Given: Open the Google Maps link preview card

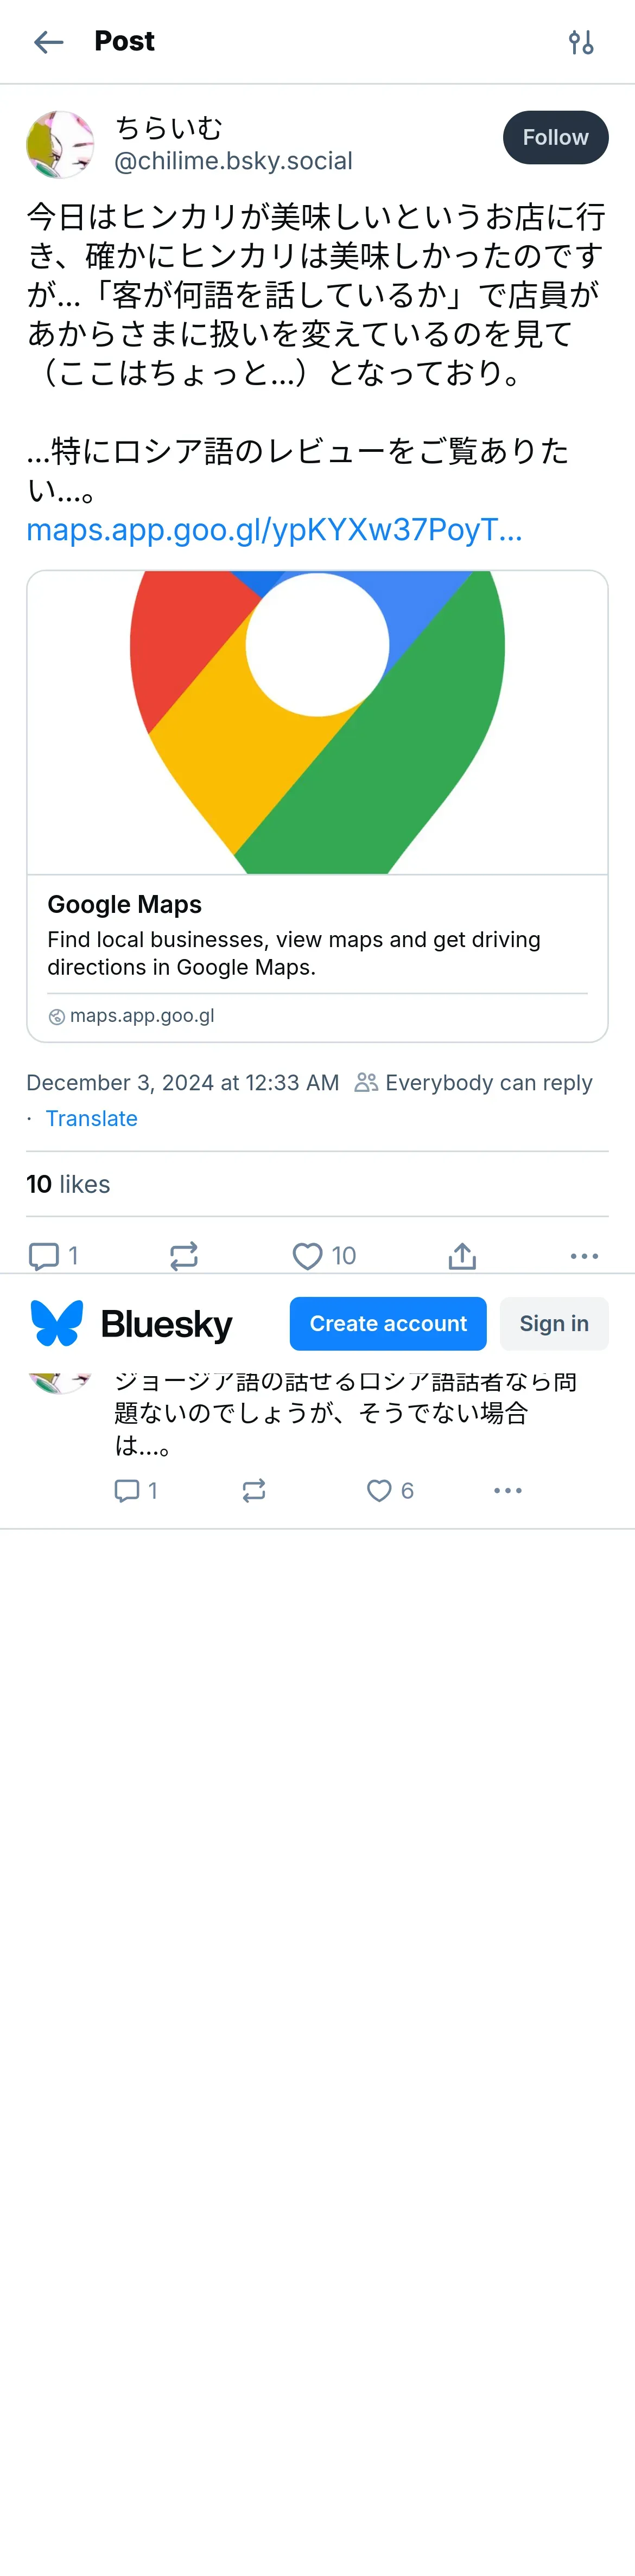Looking at the screenshot, I should 317,806.
